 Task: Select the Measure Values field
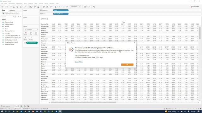[x=9, y=44]
